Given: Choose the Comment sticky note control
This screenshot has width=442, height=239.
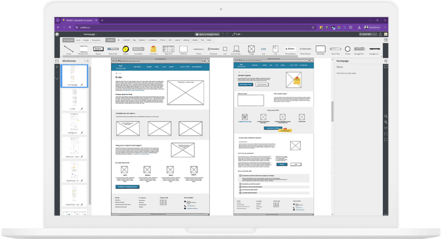Looking at the screenshot, I should click(154, 50).
